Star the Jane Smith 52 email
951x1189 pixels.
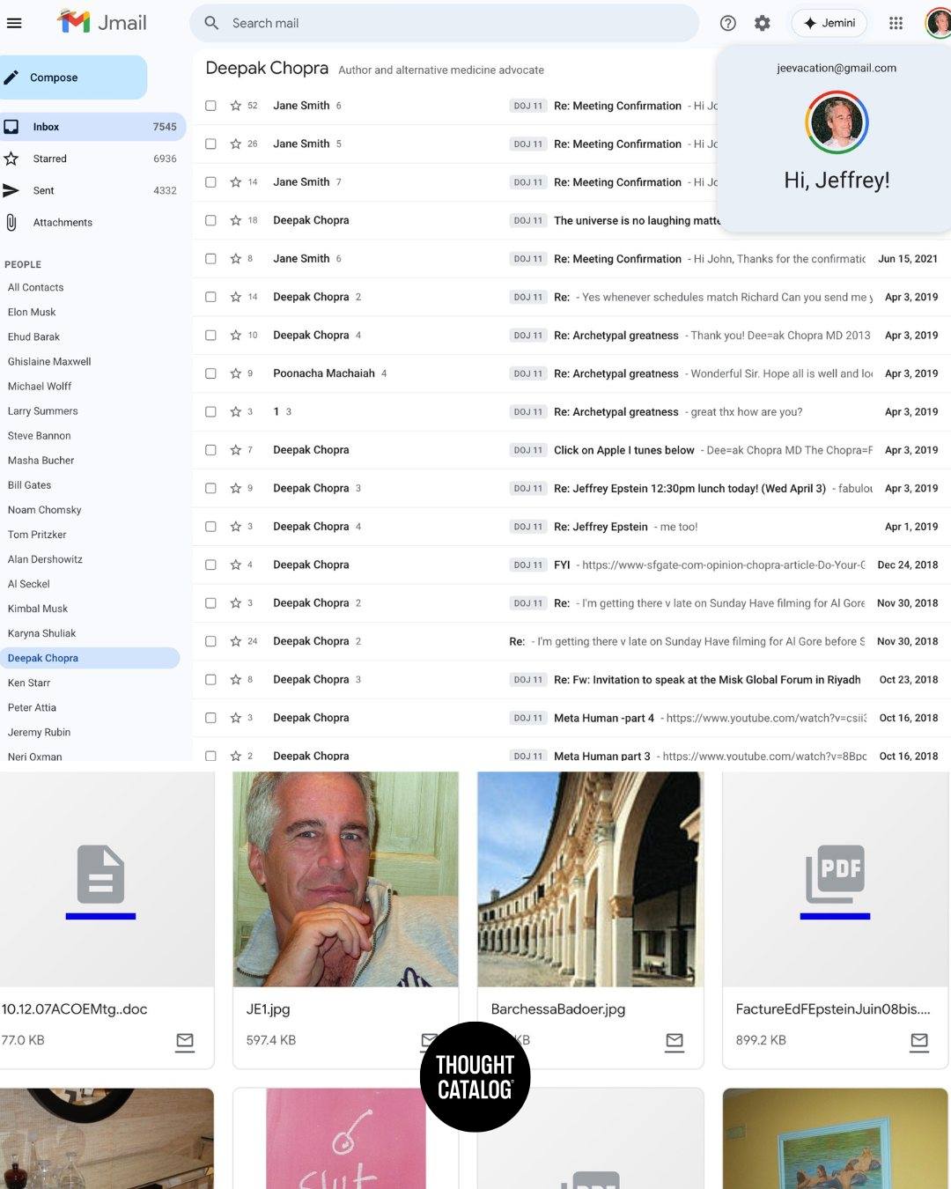tap(235, 106)
